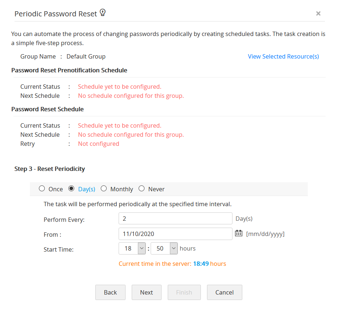Select the Day(s) radio button
The width and height of the screenshot is (338, 312).
(71, 189)
